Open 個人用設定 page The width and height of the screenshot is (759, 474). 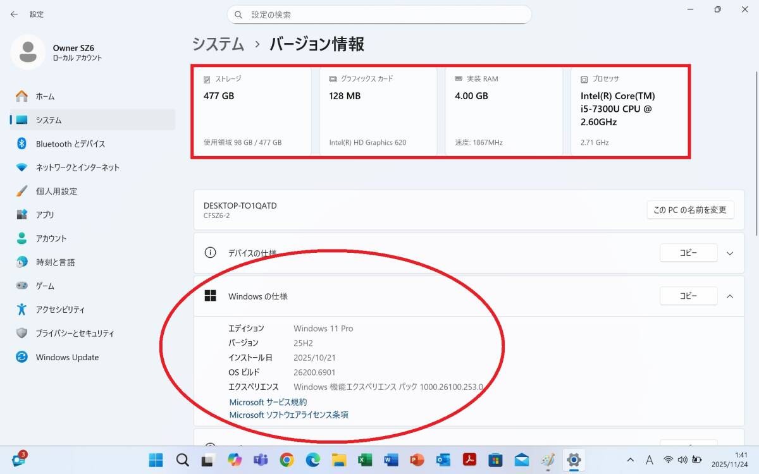pyautogui.click(x=92, y=191)
